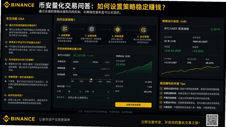Click the 启动策略 step icon
The height and width of the screenshot is (127, 226).
143,30
